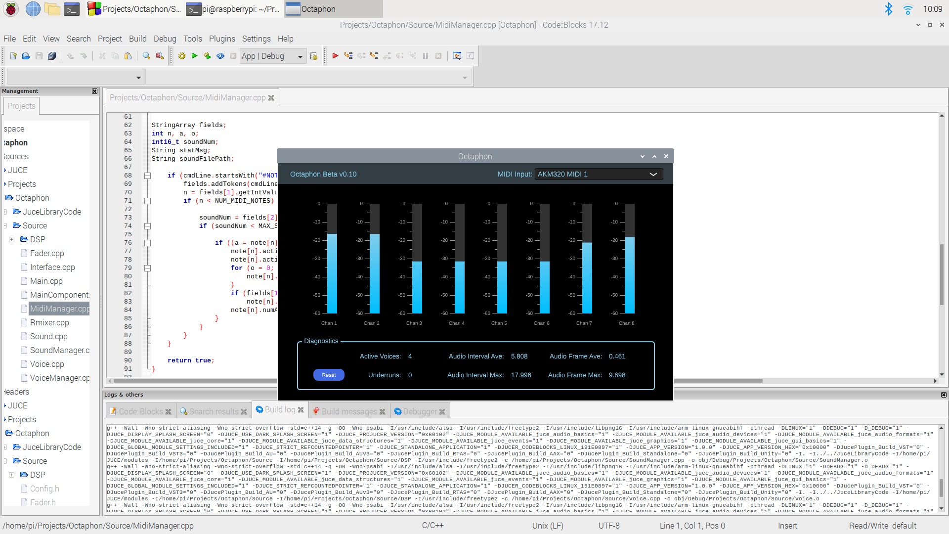
Task: Click the Stop debugger icon
Action: (x=438, y=56)
